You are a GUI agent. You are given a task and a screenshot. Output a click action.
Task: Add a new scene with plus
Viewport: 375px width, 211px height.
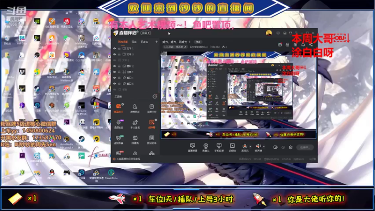point(157,42)
